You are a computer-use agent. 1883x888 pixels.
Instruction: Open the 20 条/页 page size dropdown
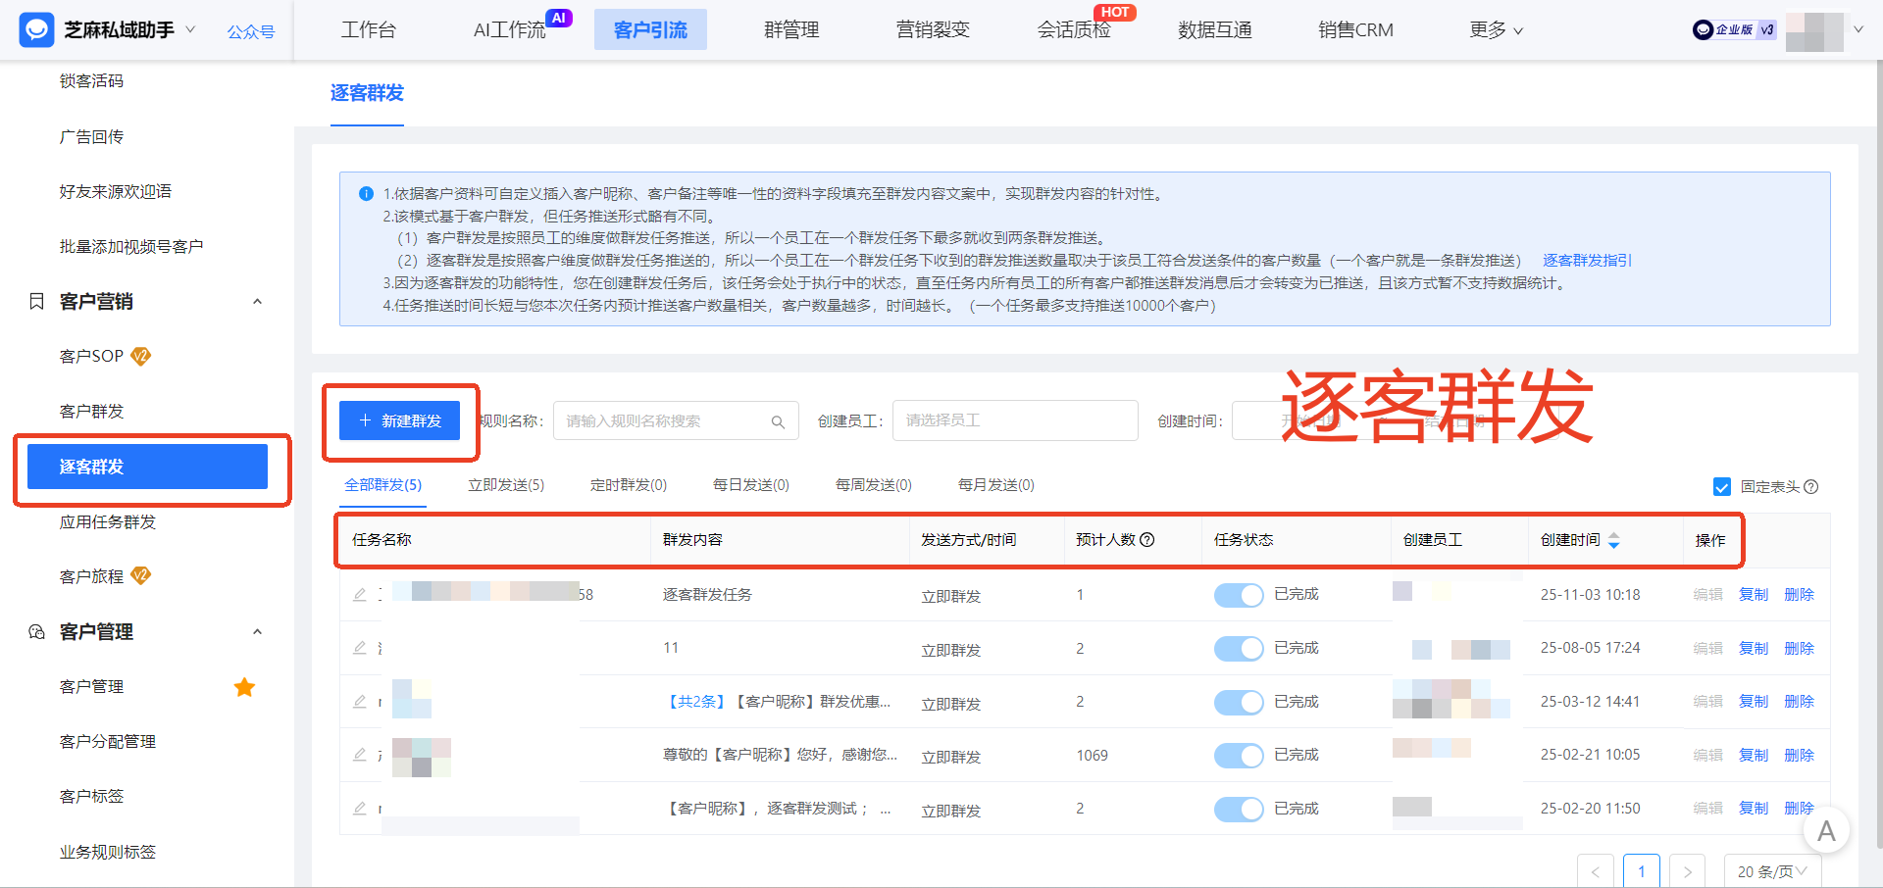[1771, 870]
